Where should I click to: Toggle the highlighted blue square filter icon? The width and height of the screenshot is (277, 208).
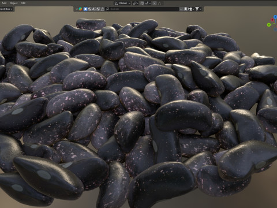[85, 9]
